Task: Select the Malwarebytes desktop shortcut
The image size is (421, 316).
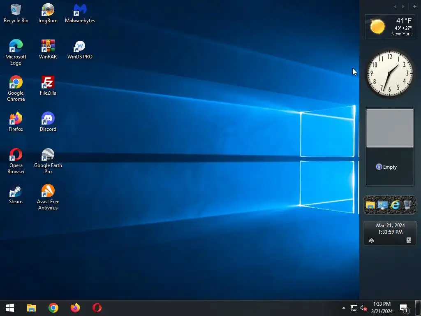Action: [x=80, y=14]
